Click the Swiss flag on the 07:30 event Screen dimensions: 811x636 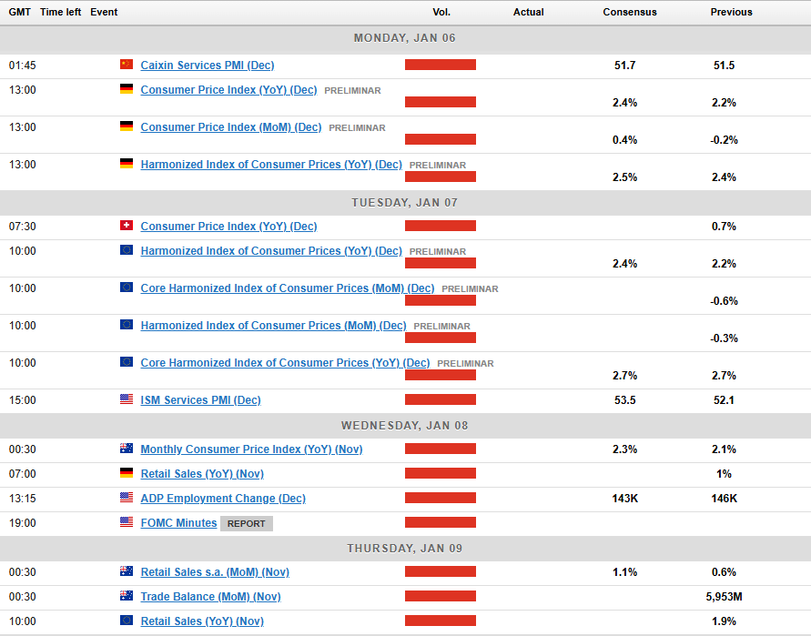[x=127, y=226]
